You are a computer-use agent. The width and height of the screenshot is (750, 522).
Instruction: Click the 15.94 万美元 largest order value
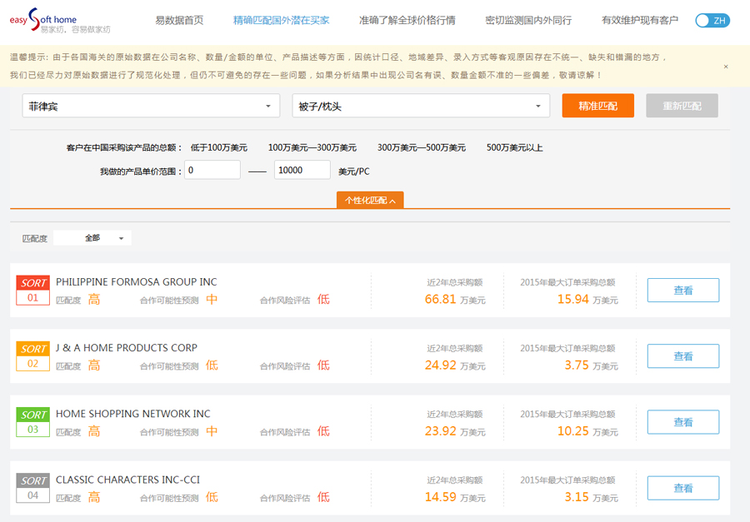[x=587, y=299]
